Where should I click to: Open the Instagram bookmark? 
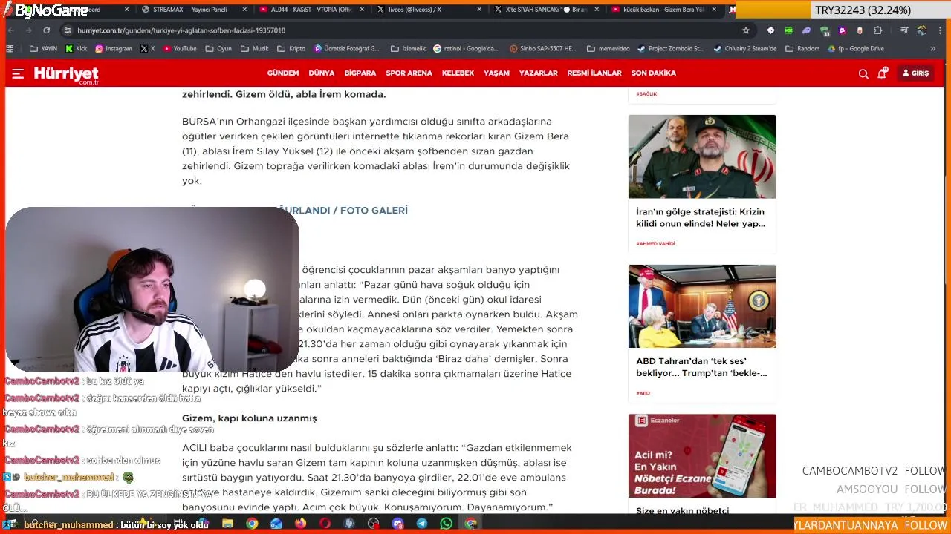[114, 49]
